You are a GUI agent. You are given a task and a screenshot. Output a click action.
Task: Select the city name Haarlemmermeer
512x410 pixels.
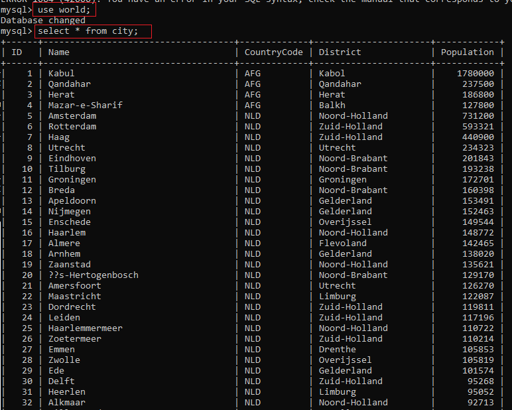coord(86,328)
